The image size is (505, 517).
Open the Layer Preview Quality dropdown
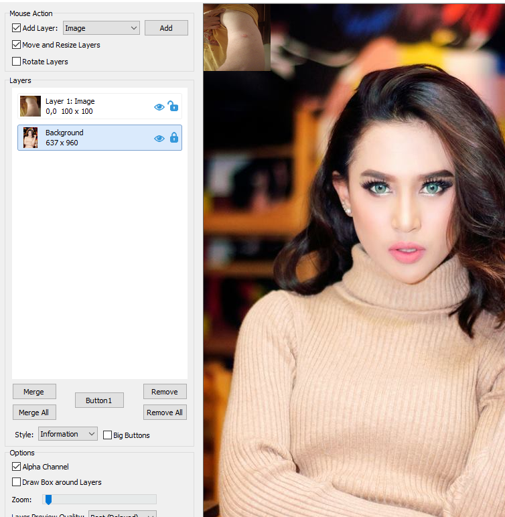(123, 514)
